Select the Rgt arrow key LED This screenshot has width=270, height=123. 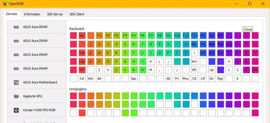click(220, 79)
